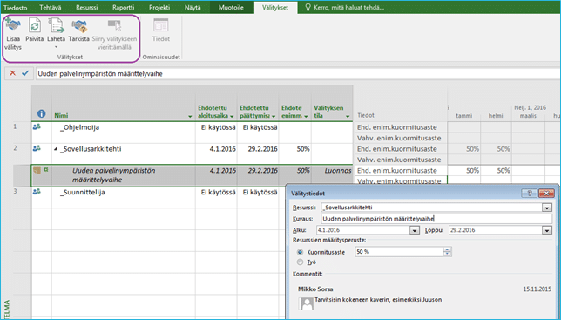Screen dimensions: 561x320
Task: Switch to Projekti ribbon tab
Action: [159, 8]
